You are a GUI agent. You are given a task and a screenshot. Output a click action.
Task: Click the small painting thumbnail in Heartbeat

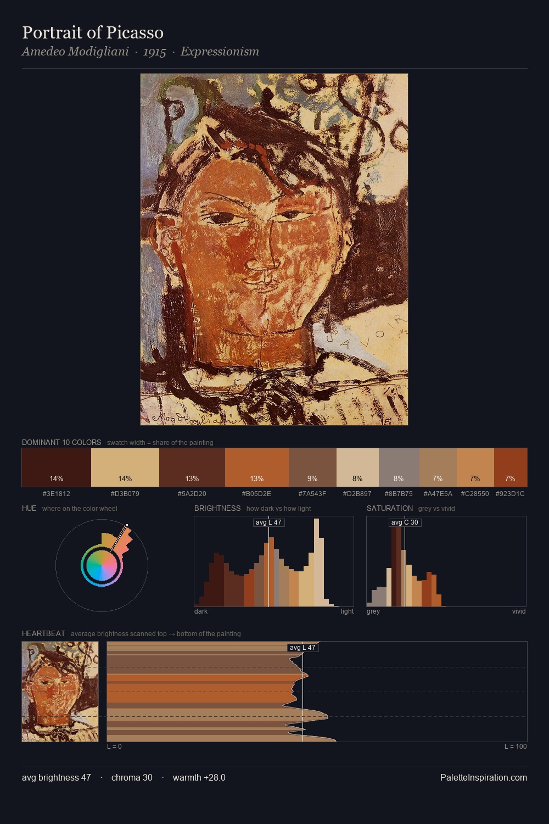click(x=60, y=692)
